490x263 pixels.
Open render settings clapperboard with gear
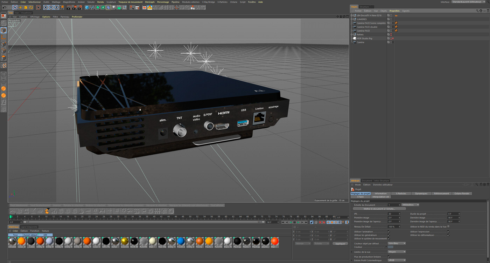[80, 7]
